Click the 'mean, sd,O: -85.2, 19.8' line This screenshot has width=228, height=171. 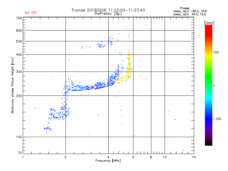190,11
